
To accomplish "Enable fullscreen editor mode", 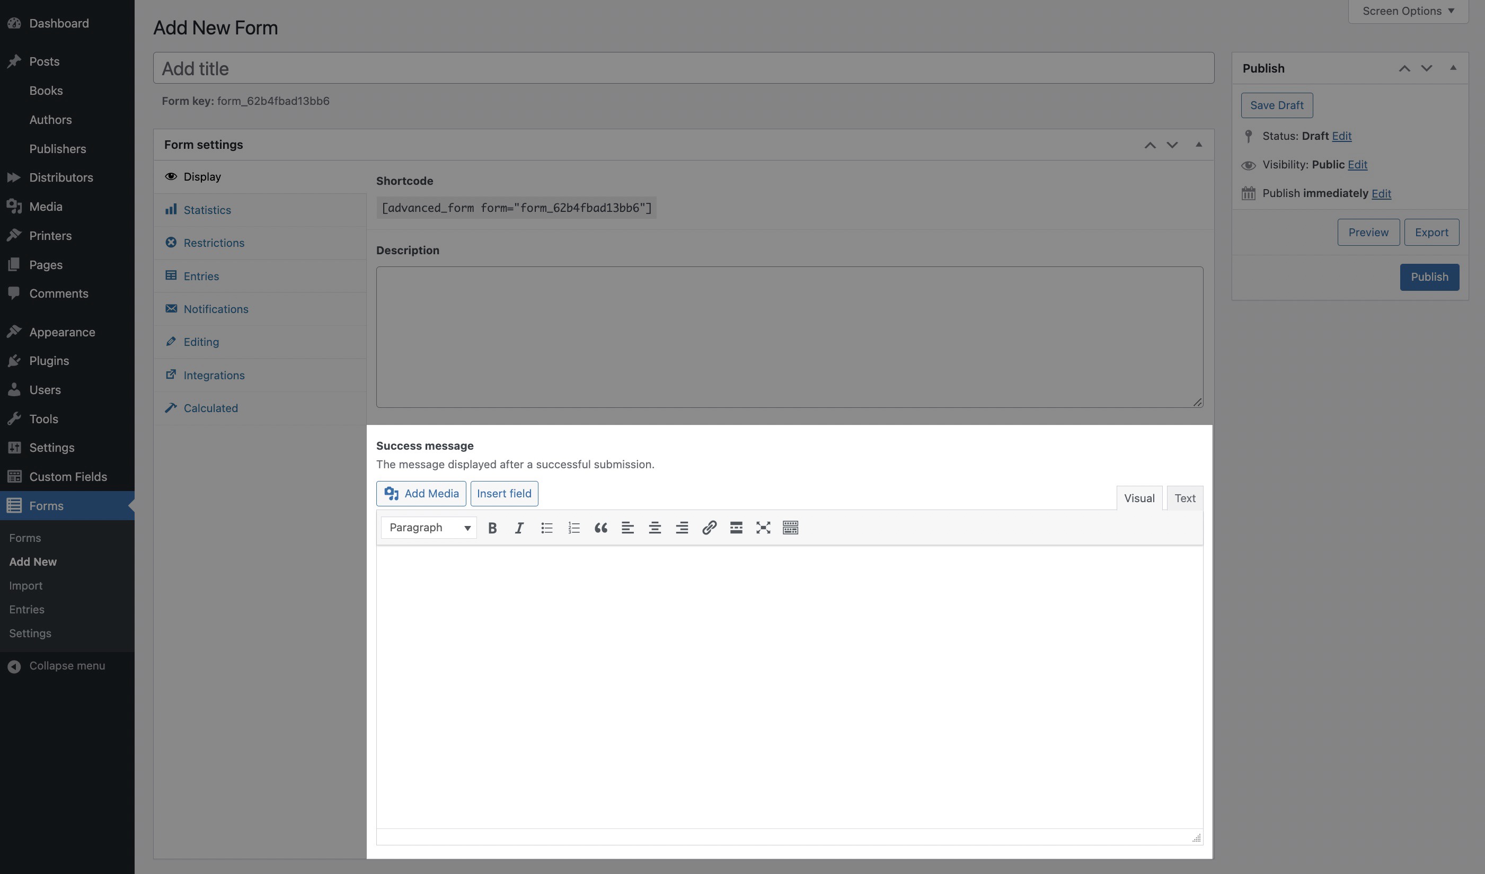I will click(x=763, y=528).
